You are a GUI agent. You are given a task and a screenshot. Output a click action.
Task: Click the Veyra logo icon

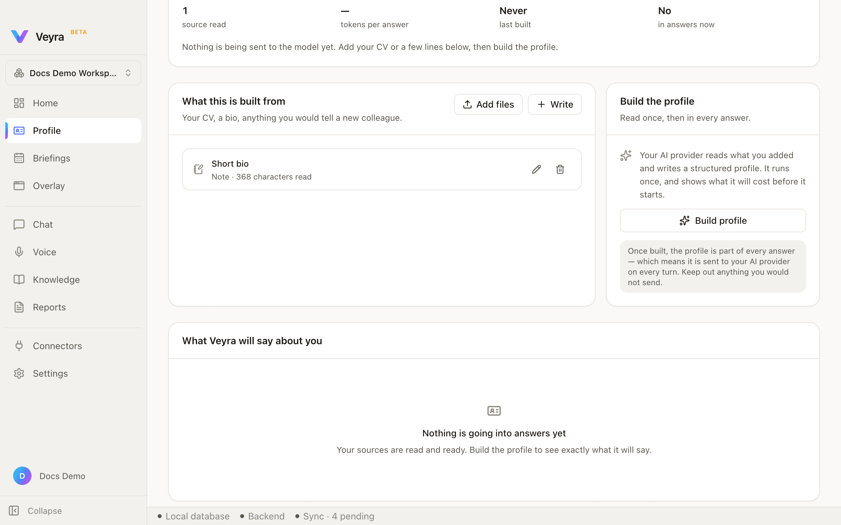(x=19, y=36)
